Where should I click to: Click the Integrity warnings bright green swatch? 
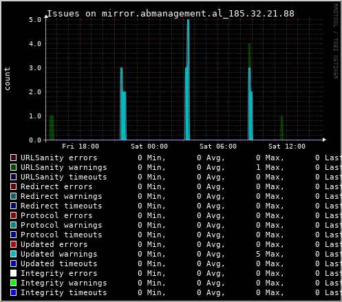13,283
